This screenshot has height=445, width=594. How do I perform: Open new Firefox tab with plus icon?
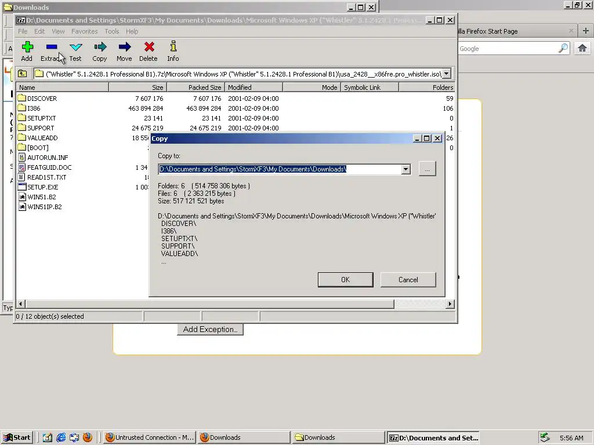click(x=586, y=31)
